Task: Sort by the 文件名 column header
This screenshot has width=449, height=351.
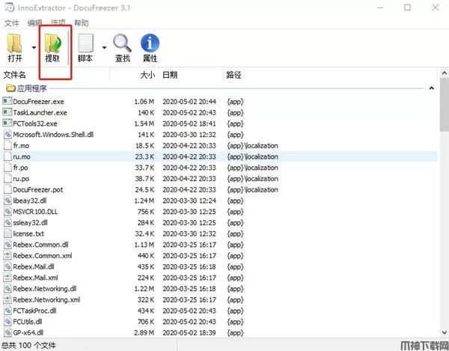Action: pos(15,75)
